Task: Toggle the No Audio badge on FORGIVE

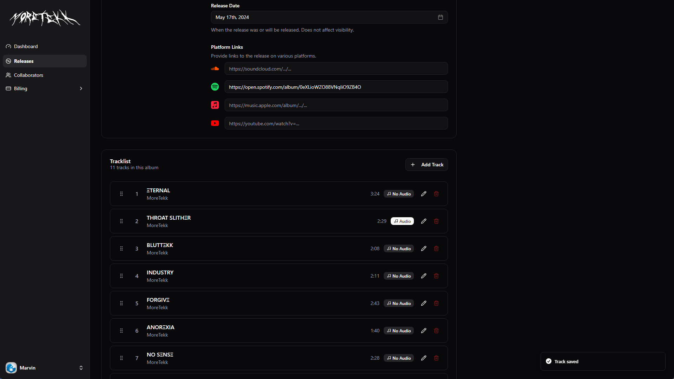Action: pos(398,303)
